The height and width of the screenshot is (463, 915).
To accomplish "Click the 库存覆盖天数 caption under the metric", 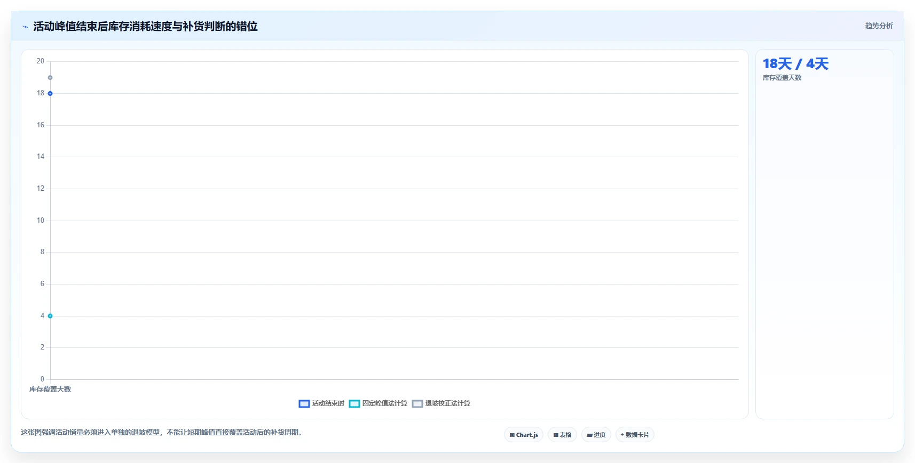I will click(782, 78).
